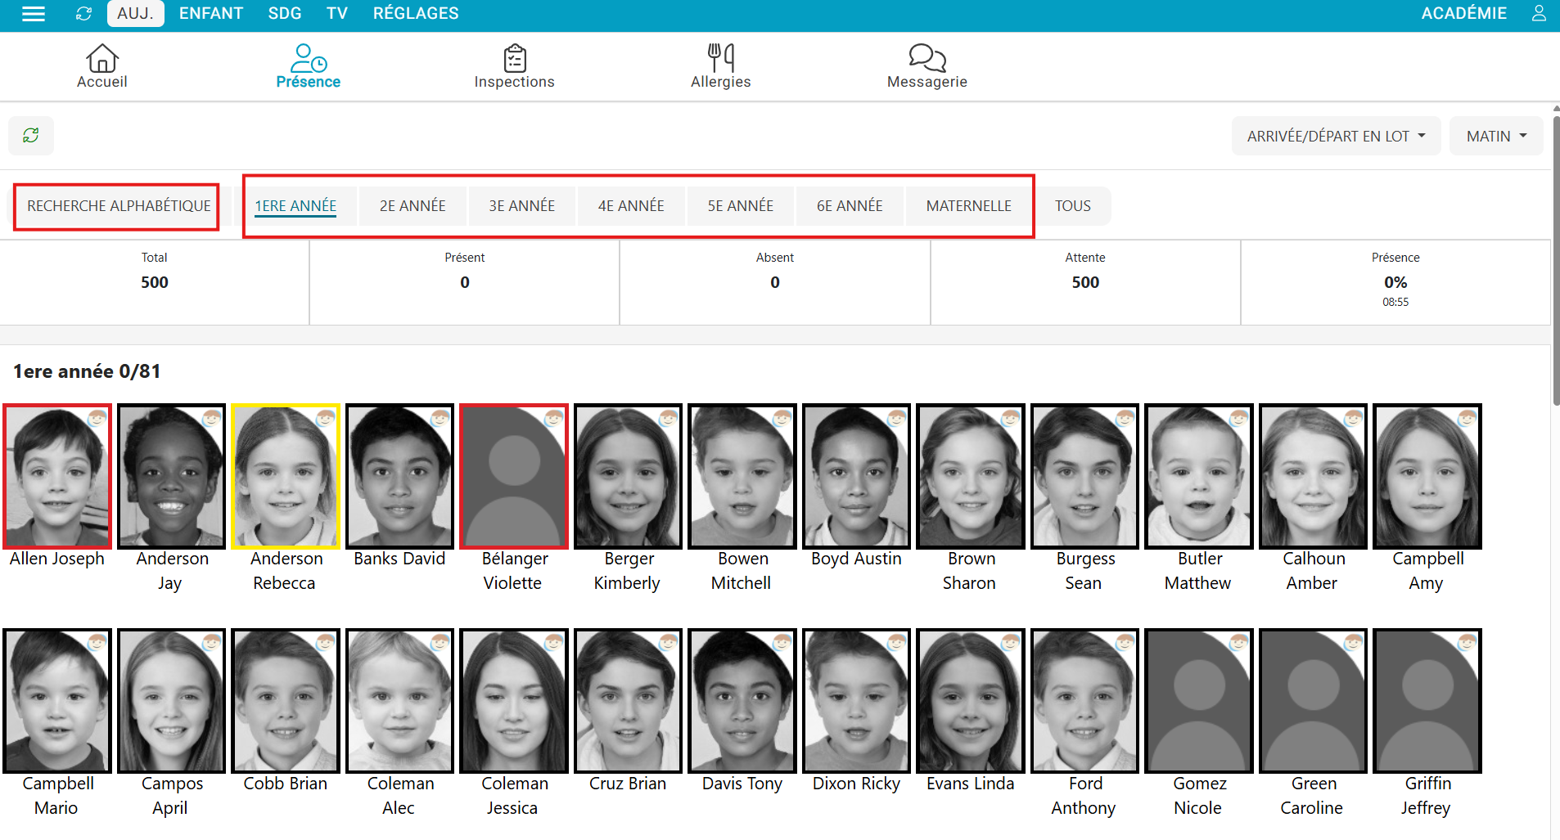Open the Inspections clipboard icon
Screen dimensions: 1560x840
pyautogui.click(x=514, y=65)
